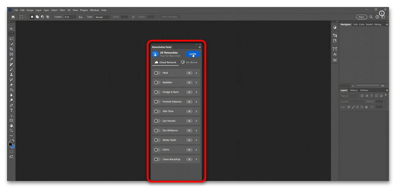Open the Navigator panel group menu
This screenshot has width=396, height=188.
point(387,25)
